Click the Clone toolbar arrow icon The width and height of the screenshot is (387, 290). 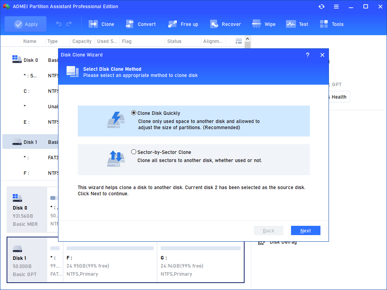pyautogui.click(x=93, y=24)
